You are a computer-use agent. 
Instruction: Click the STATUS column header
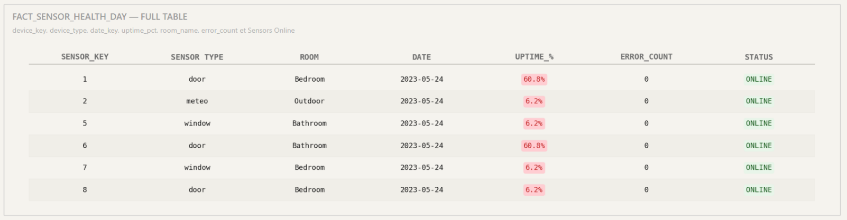(759, 57)
